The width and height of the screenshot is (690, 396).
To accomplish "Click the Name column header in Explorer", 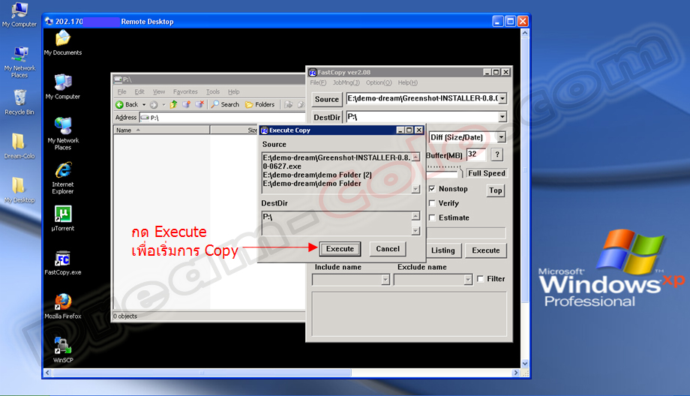I will 161,130.
